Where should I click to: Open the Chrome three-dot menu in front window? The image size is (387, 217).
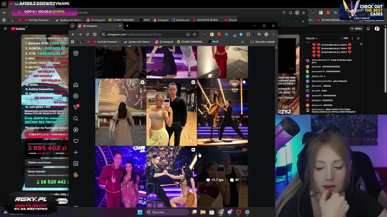[273, 34]
